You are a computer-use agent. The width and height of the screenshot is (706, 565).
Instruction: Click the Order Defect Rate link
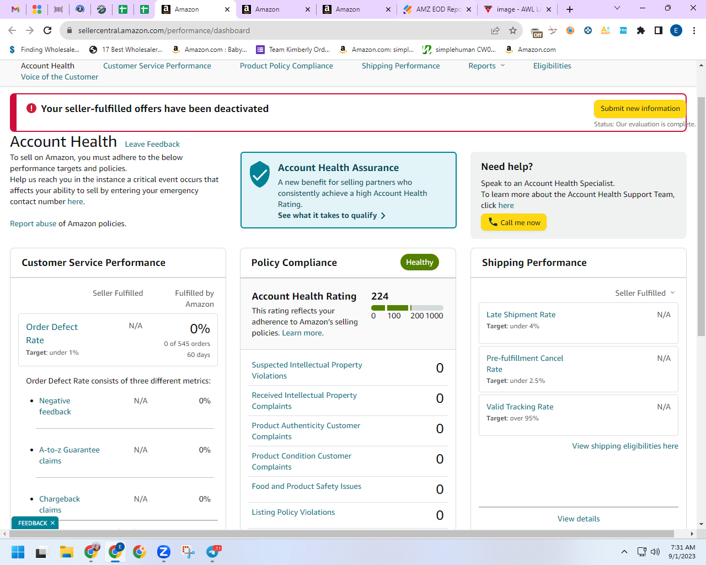click(x=52, y=333)
